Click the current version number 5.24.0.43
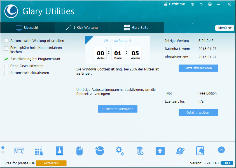Screen dimensions: 236x168 pyautogui.click(x=206, y=41)
